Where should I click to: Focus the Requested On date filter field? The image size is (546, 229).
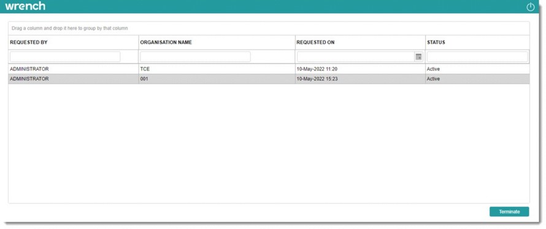coord(356,57)
